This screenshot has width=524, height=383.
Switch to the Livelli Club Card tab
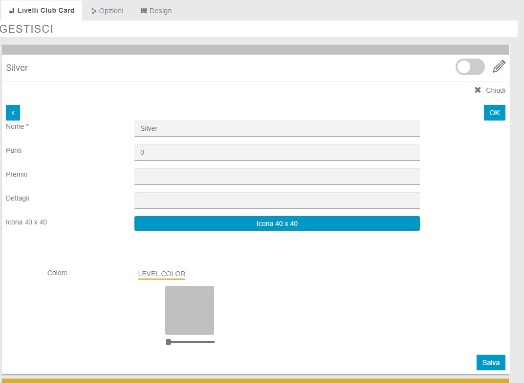click(x=42, y=10)
